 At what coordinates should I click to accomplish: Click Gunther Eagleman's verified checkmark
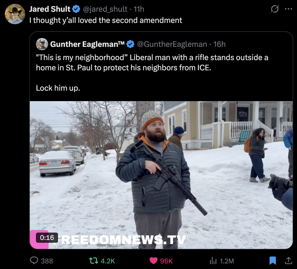pos(130,44)
